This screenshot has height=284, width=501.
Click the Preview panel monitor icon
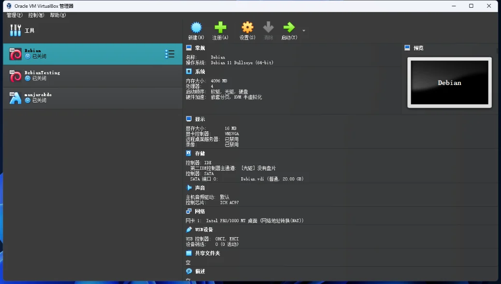click(x=407, y=48)
